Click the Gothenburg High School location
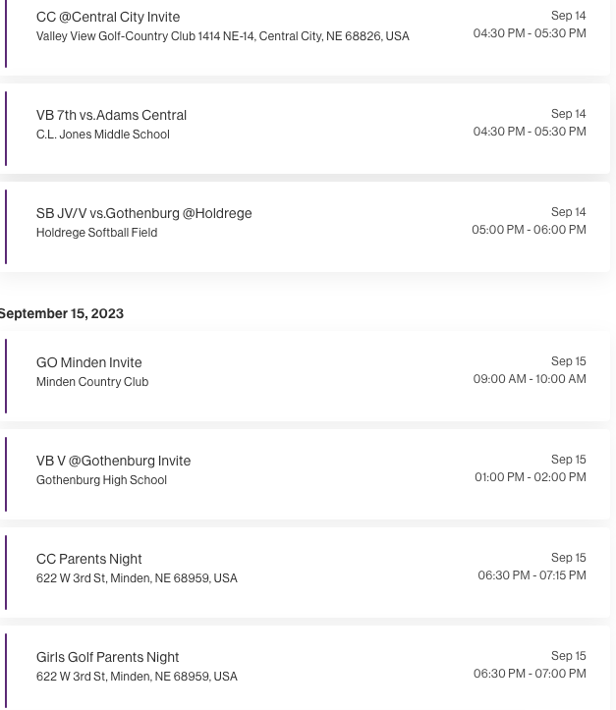The height and width of the screenshot is (710, 616). (101, 480)
